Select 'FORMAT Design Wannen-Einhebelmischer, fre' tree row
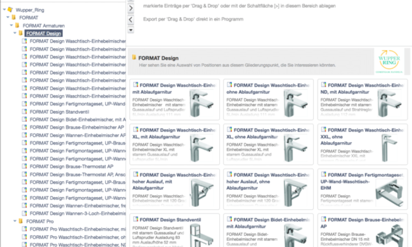 [78, 205]
